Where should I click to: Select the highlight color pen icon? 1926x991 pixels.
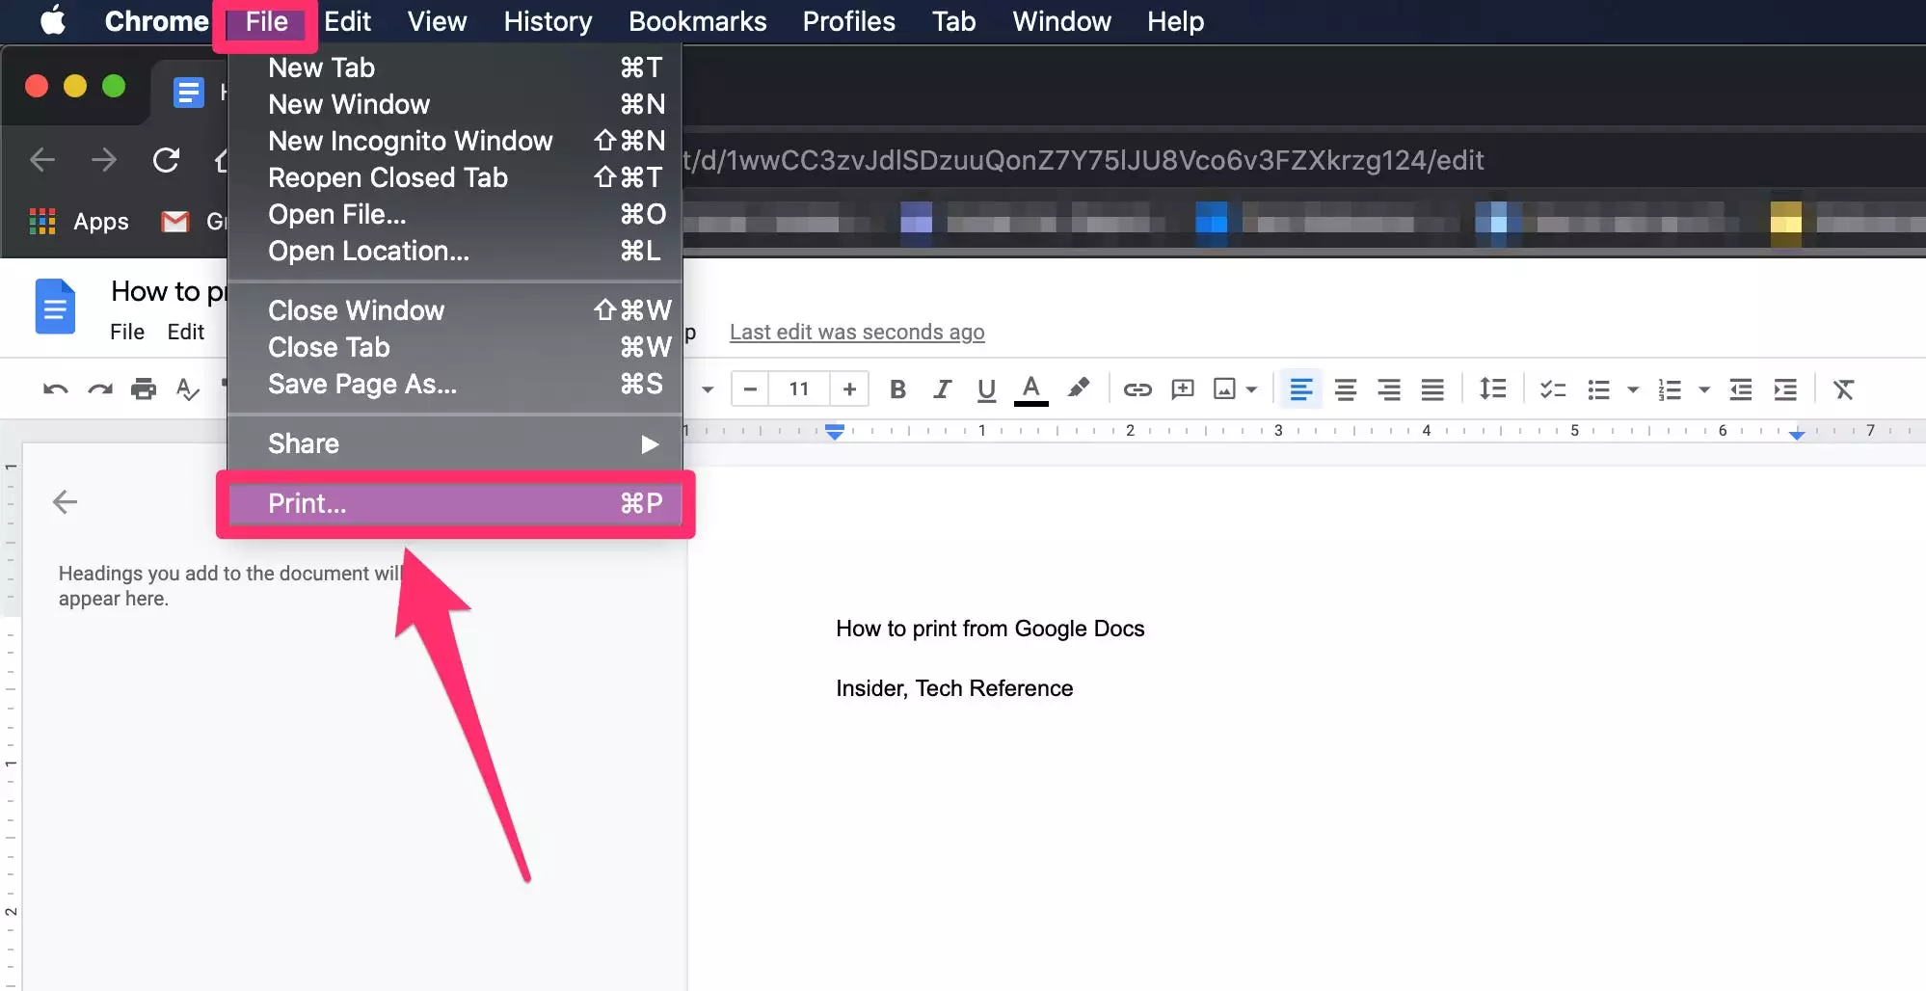click(1078, 388)
